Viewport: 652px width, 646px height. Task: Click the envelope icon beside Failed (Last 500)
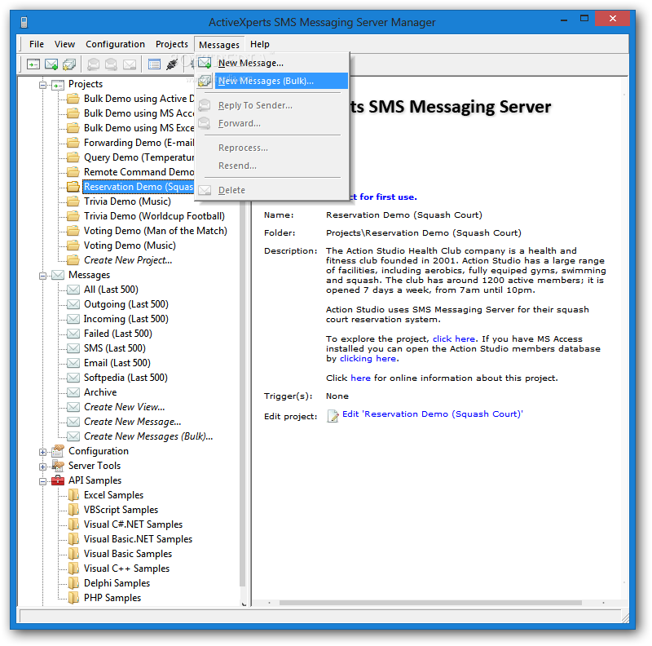point(73,334)
